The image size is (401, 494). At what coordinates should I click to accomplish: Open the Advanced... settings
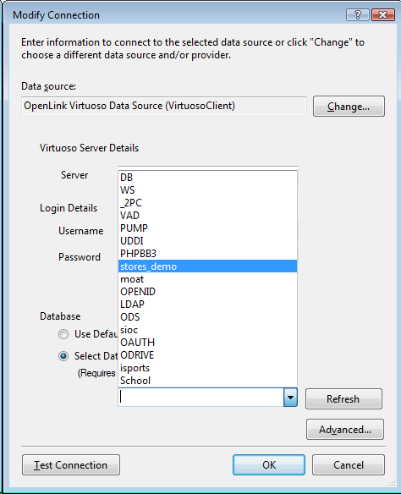tap(345, 429)
